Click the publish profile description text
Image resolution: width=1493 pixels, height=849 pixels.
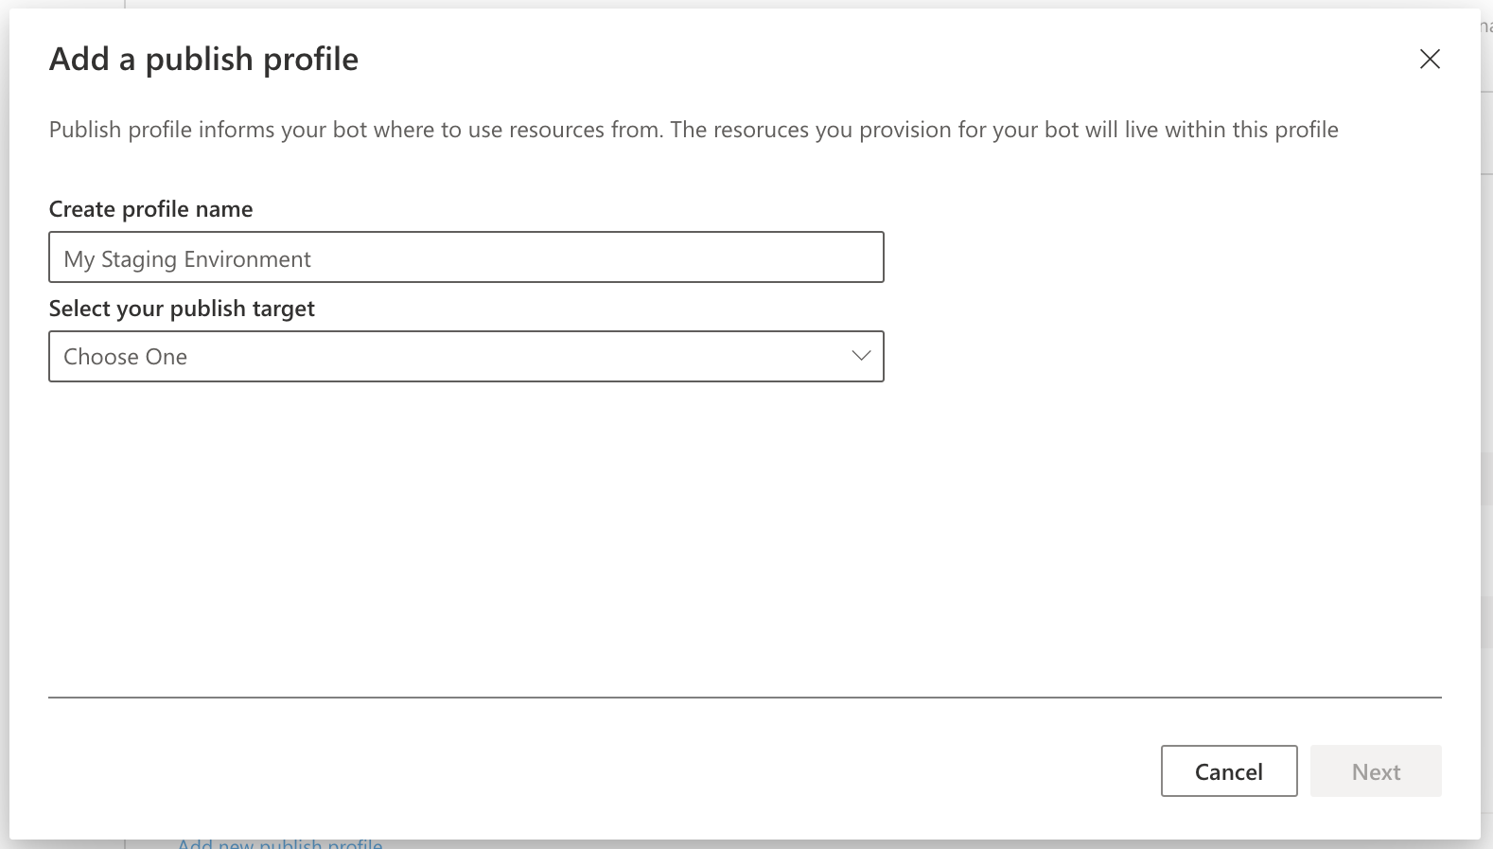pos(694,130)
